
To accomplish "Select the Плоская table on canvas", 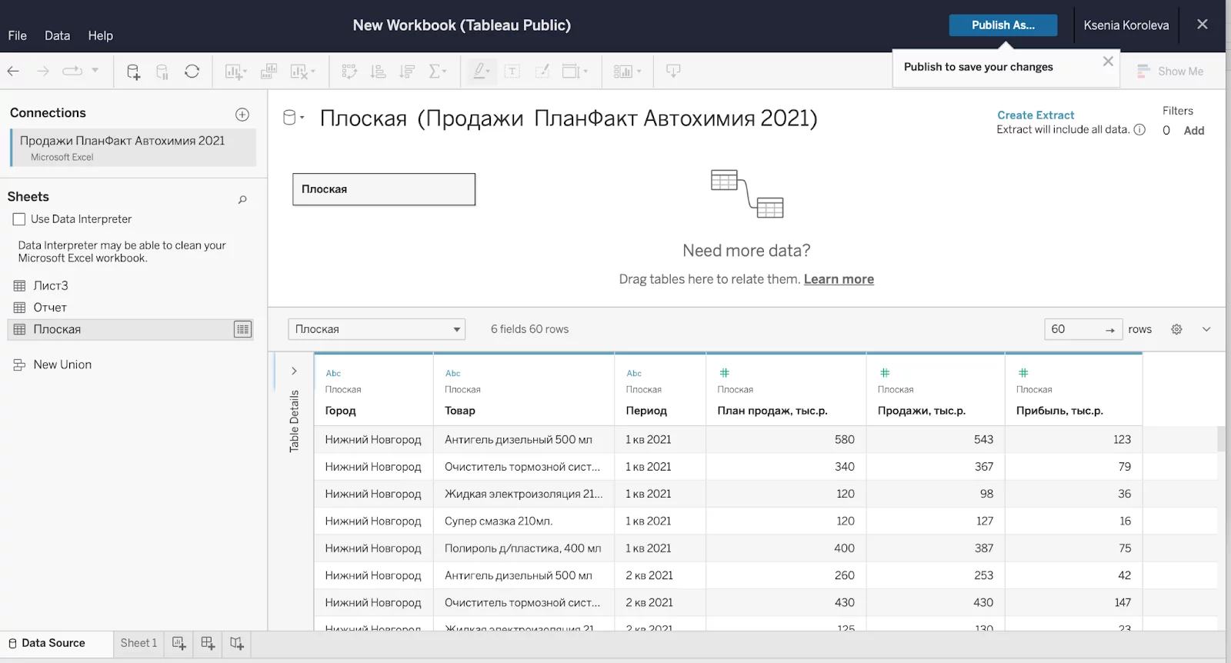I will click(384, 189).
